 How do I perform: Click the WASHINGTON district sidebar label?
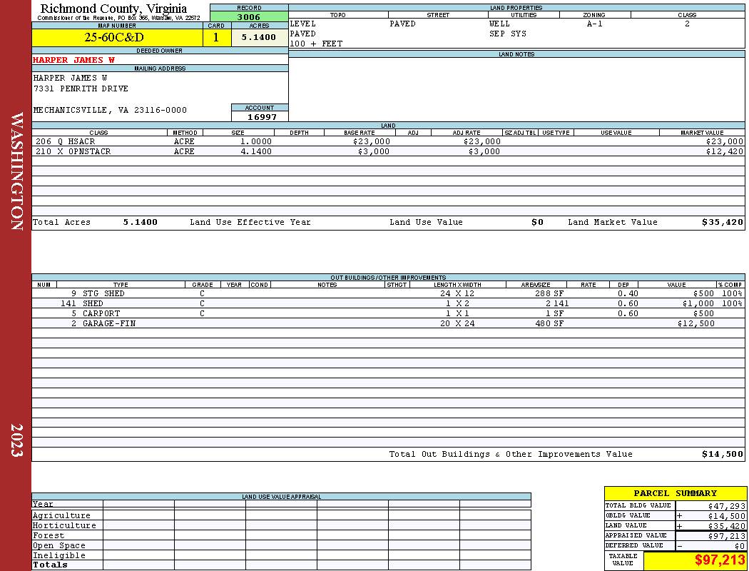click(16, 171)
